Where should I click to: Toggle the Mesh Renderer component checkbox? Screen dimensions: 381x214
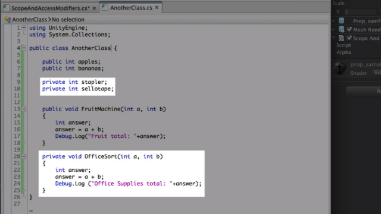(x=349, y=29)
